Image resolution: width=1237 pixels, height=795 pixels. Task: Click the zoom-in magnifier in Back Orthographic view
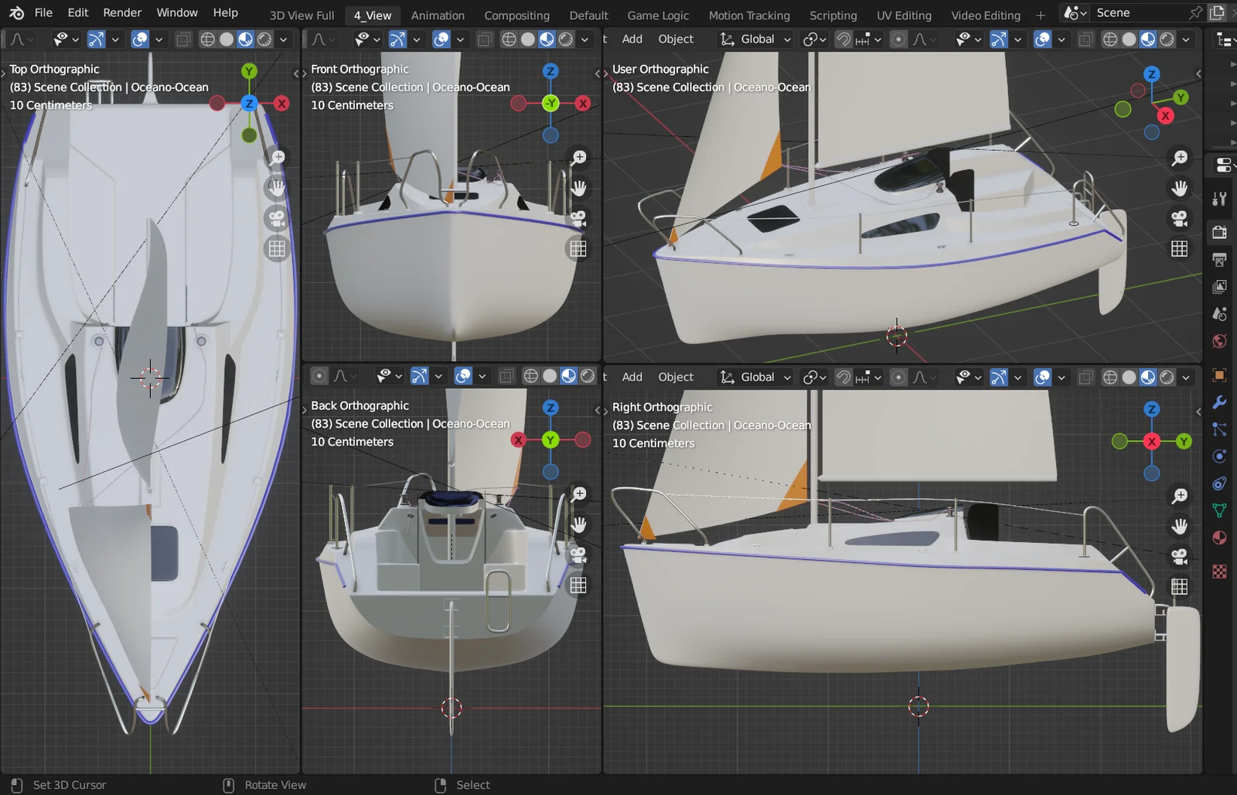coord(579,494)
